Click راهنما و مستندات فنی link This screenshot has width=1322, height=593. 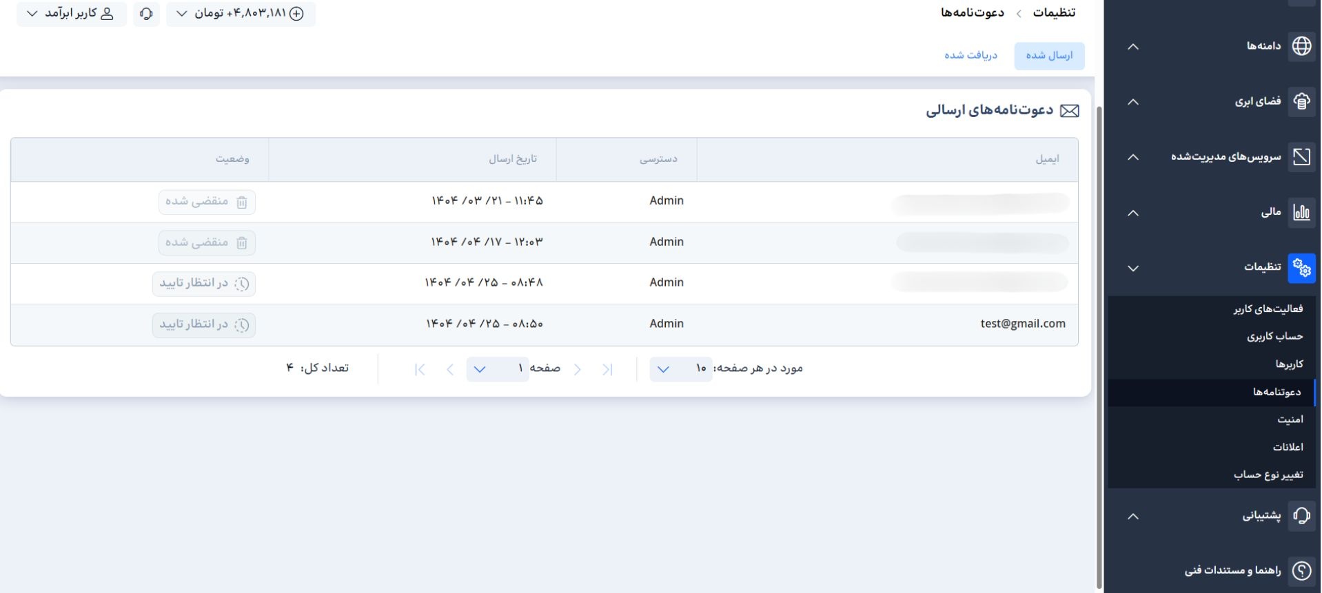1232,570
